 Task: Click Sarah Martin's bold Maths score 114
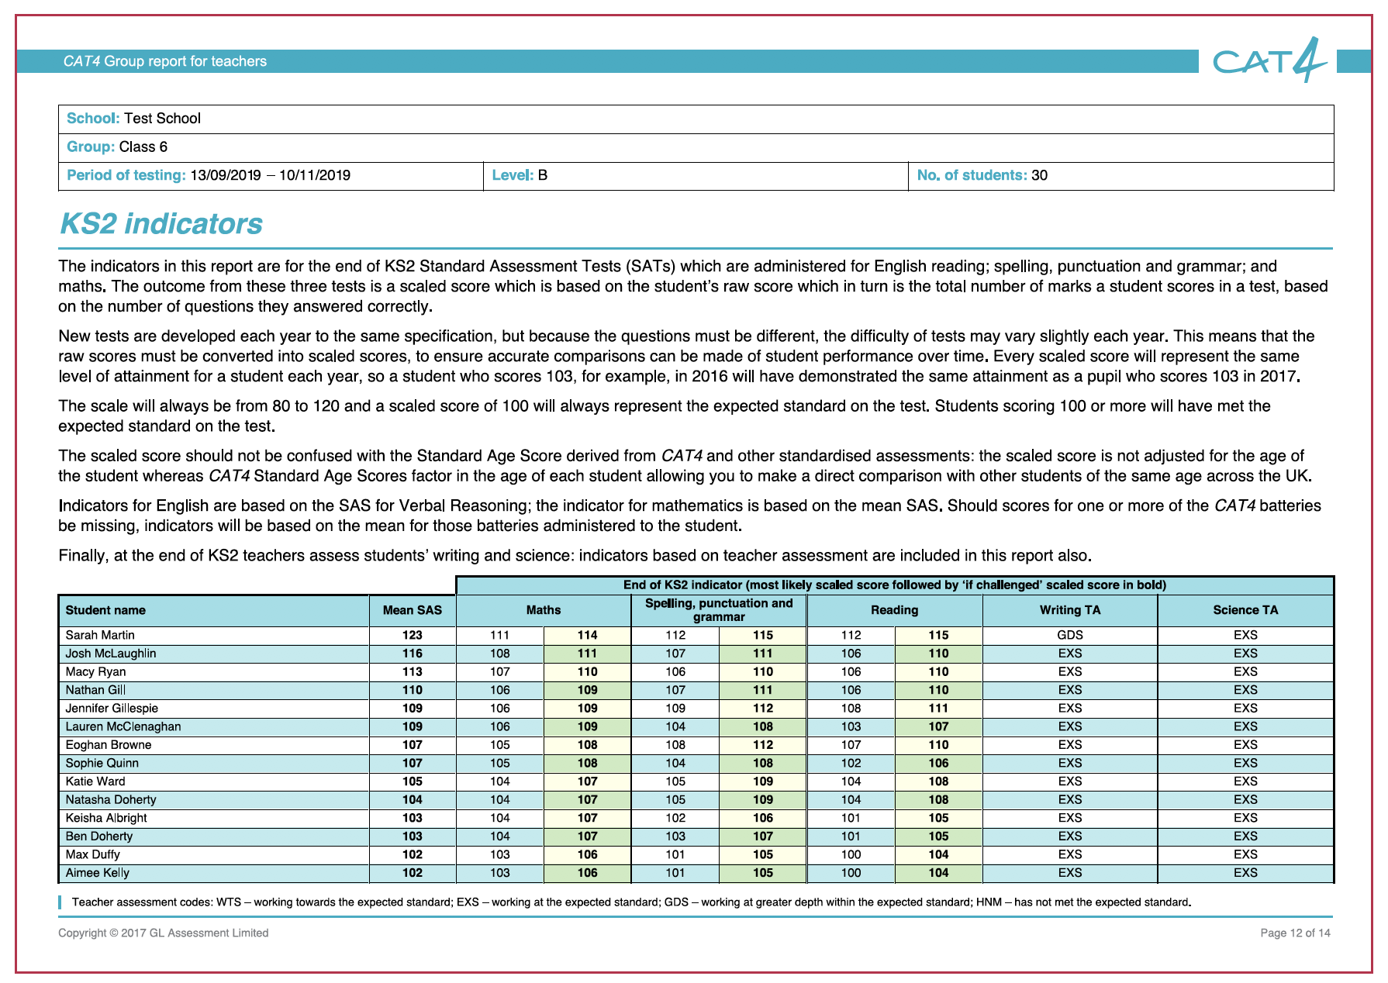(x=588, y=635)
